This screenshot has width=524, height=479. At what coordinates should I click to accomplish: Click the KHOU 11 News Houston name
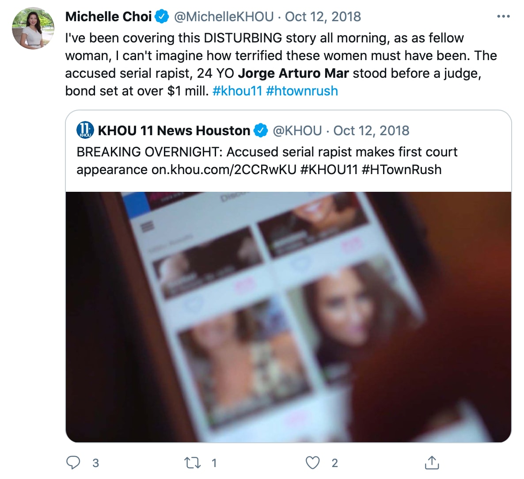tap(174, 130)
